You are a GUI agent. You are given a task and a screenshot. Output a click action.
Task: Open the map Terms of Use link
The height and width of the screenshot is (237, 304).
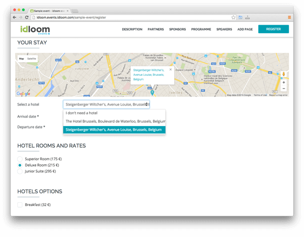(x=260, y=95)
